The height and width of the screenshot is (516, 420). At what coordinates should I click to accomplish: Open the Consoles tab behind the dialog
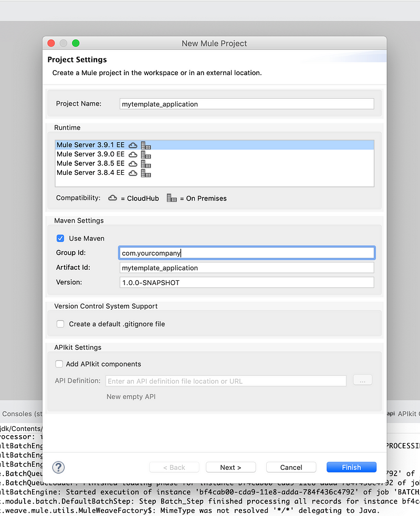click(22, 414)
